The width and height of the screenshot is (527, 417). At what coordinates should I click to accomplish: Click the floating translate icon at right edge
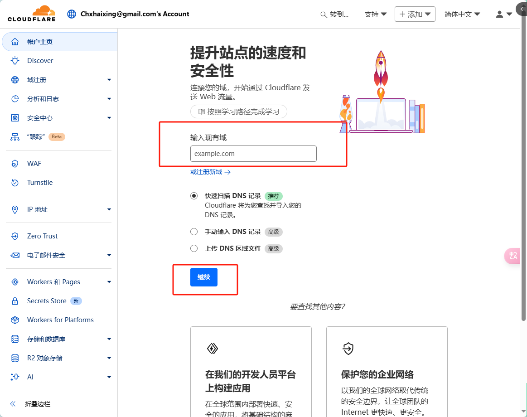[x=513, y=256]
